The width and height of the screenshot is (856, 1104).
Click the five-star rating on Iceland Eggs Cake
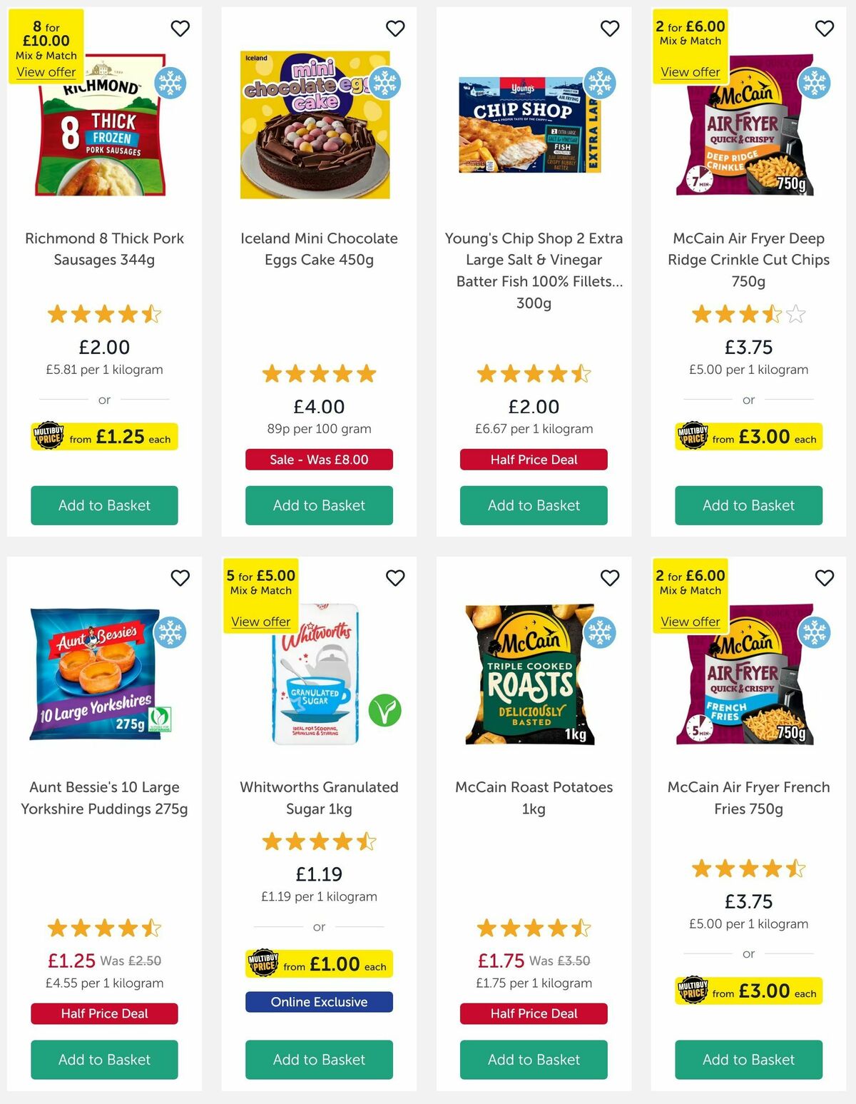pos(319,373)
